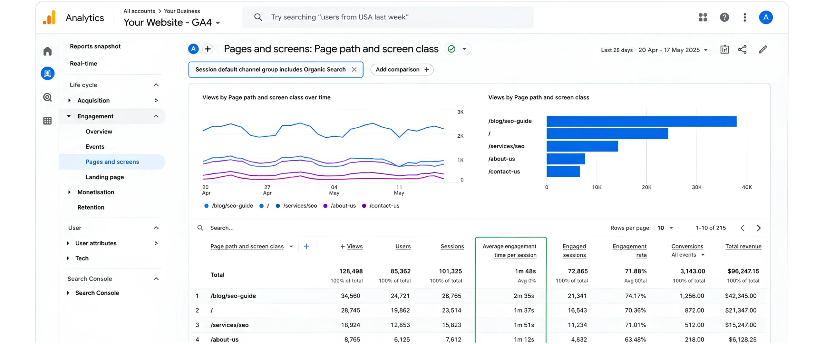Toggle /services/seo legend dot
The height and width of the screenshot is (344, 825).
(x=277, y=206)
